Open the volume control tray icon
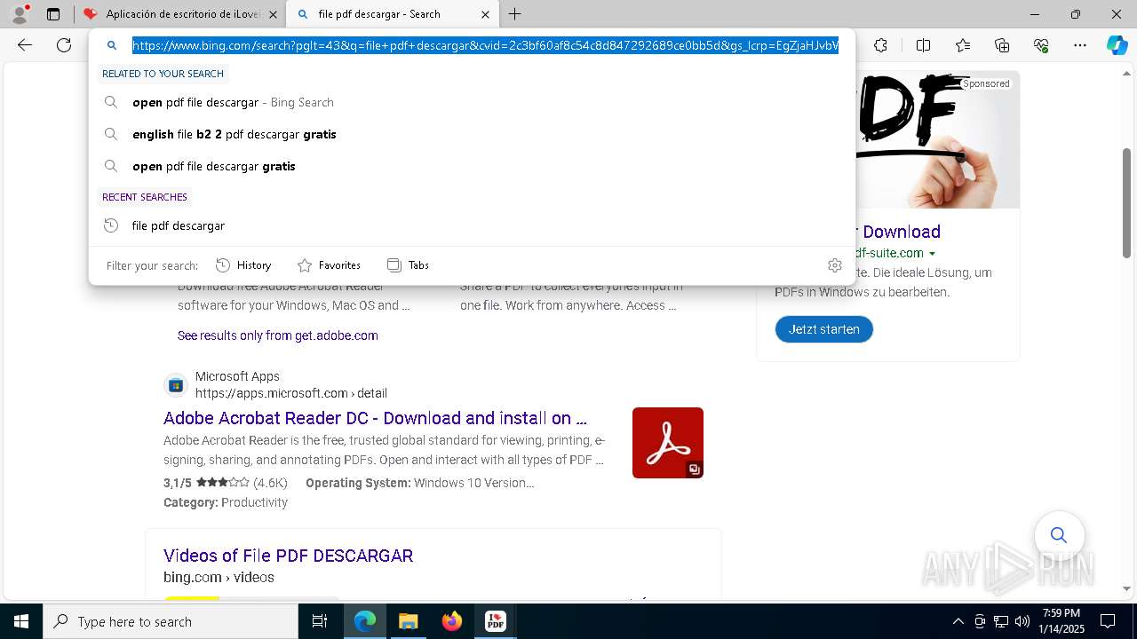This screenshot has width=1137, height=639. click(x=1022, y=621)
